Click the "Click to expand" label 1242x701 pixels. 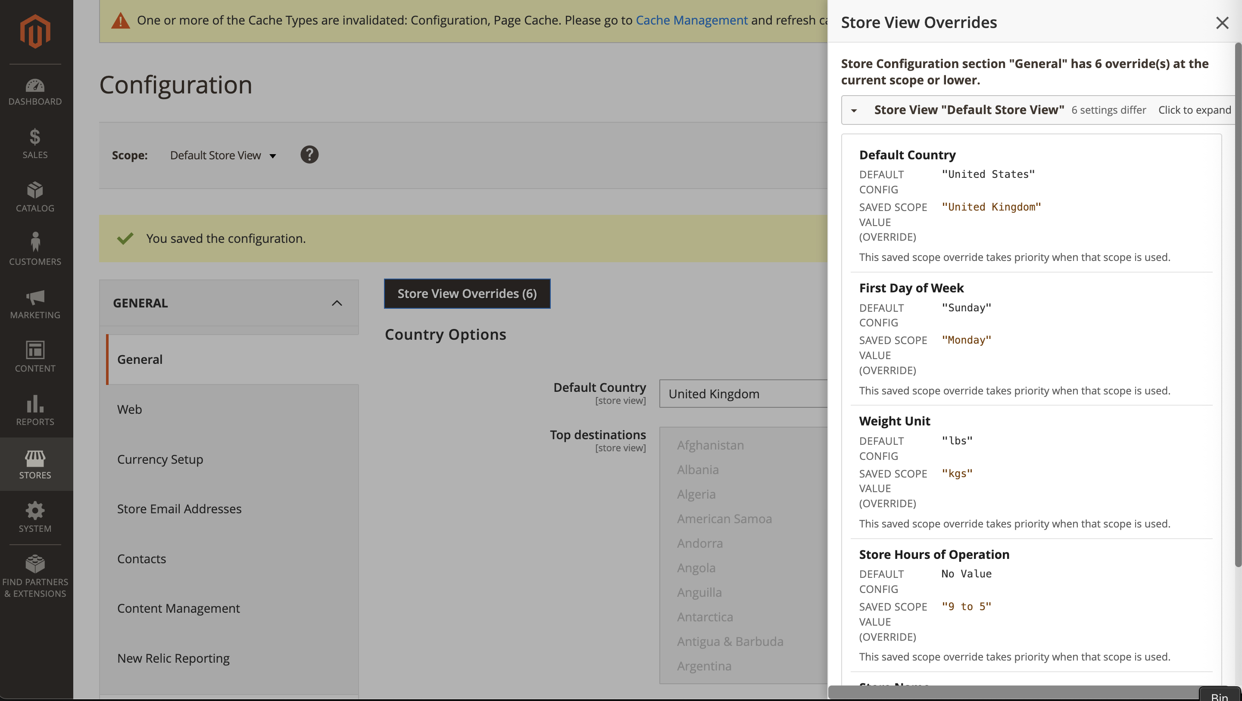(1194, 110)
